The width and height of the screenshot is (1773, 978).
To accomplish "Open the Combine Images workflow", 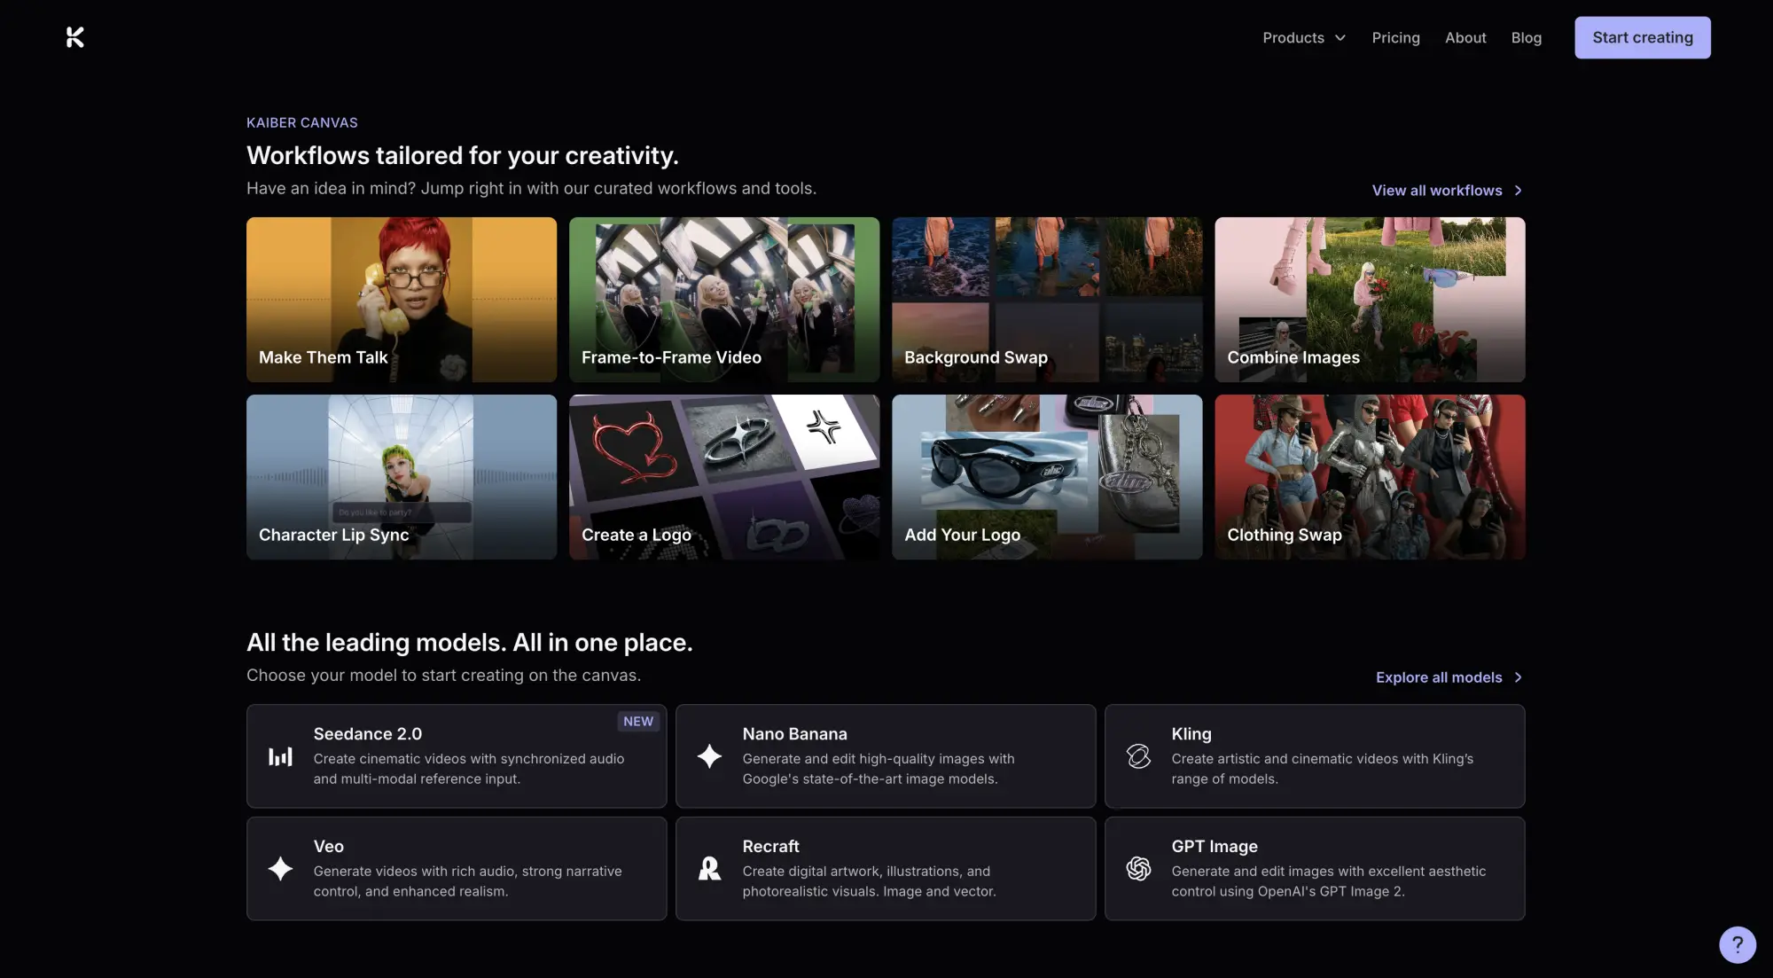I will [1370, 300].
